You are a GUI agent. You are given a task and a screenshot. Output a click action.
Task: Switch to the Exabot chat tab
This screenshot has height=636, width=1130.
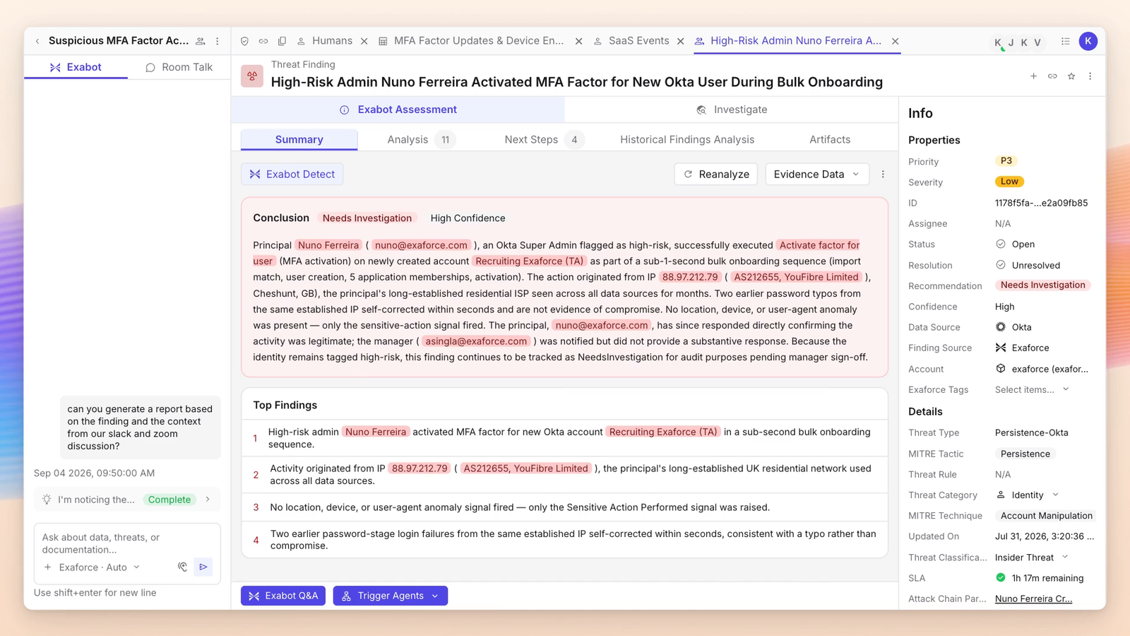pyautogui.click(x=76, y=67)
